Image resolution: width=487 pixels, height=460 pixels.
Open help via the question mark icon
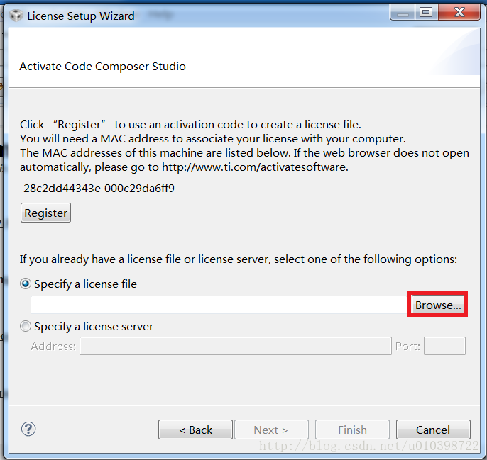(28, 429)
